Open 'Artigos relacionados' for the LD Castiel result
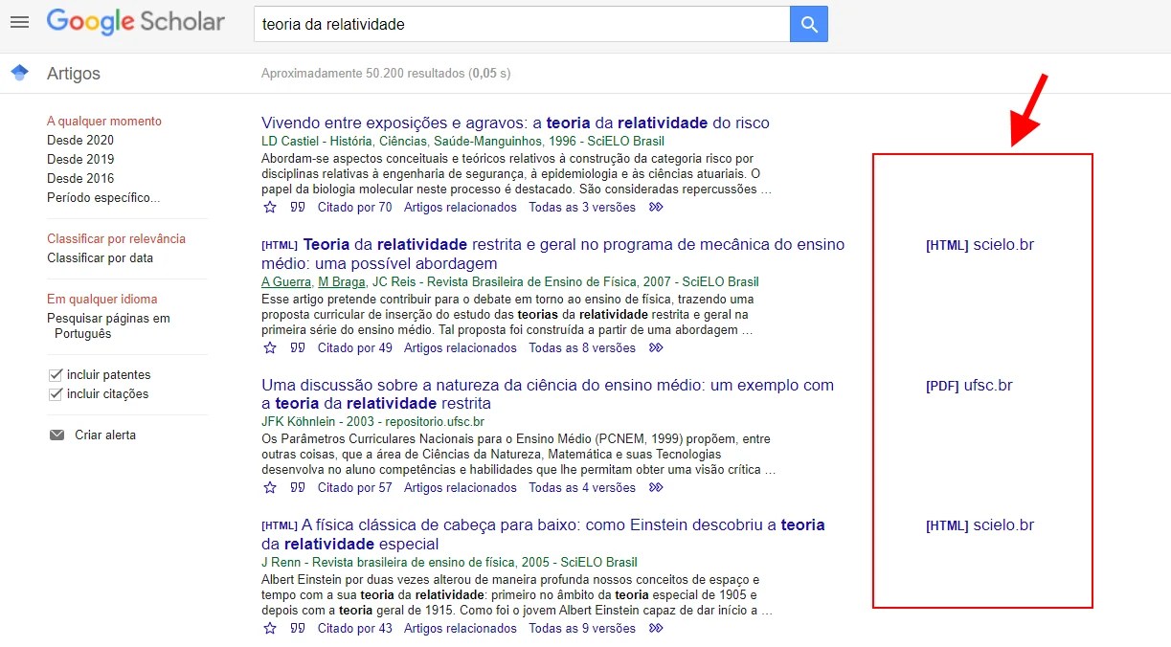Screen dimensions: 1171x647 [460, 207]
